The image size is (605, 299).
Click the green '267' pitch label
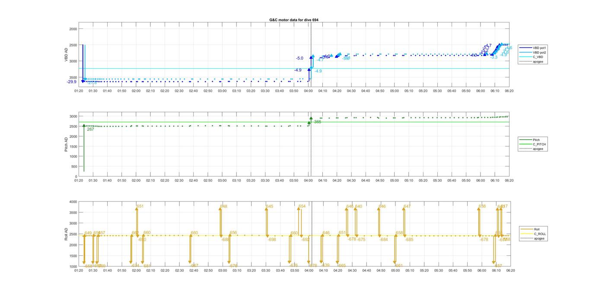(x=90, y=129)
